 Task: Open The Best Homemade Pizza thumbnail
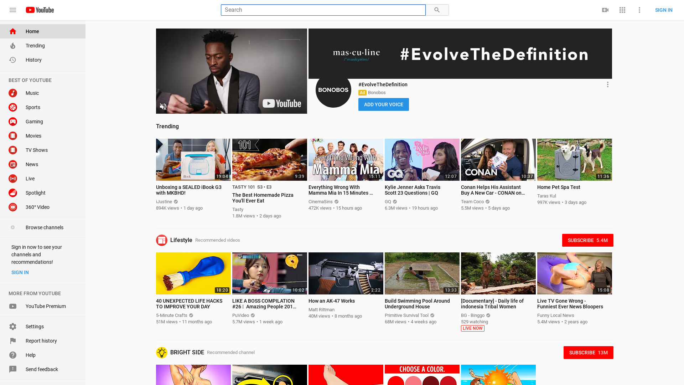pyautogui.click(x=270, y=160)
